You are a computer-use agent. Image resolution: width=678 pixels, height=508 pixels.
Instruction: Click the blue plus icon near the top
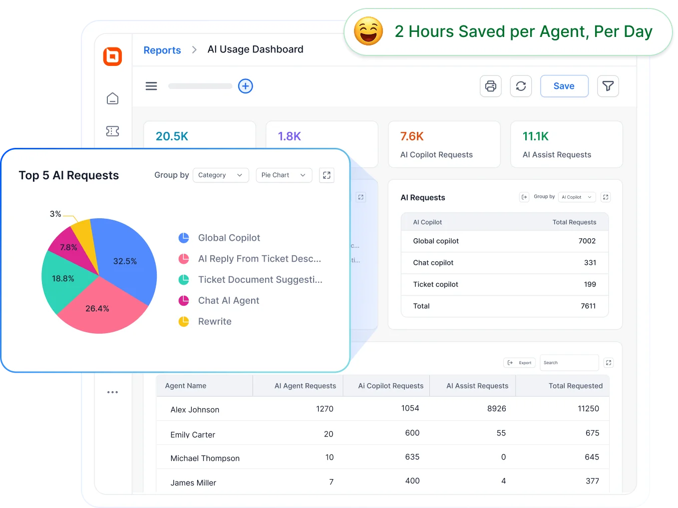point(245,86)
